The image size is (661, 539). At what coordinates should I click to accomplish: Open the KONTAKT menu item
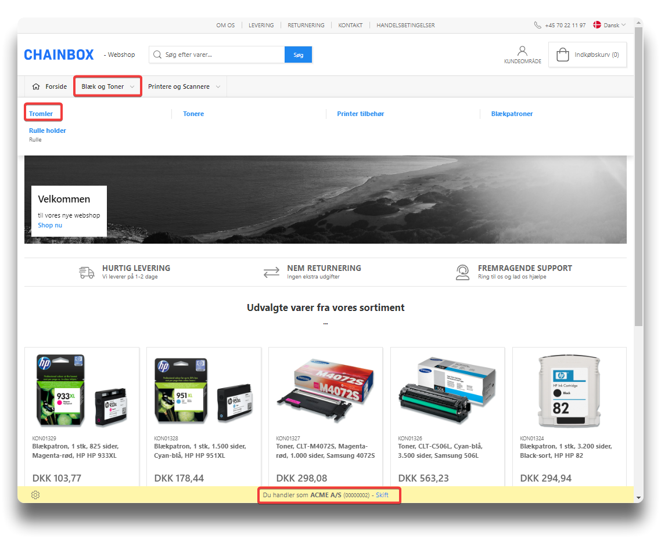[x=350, y=26]
